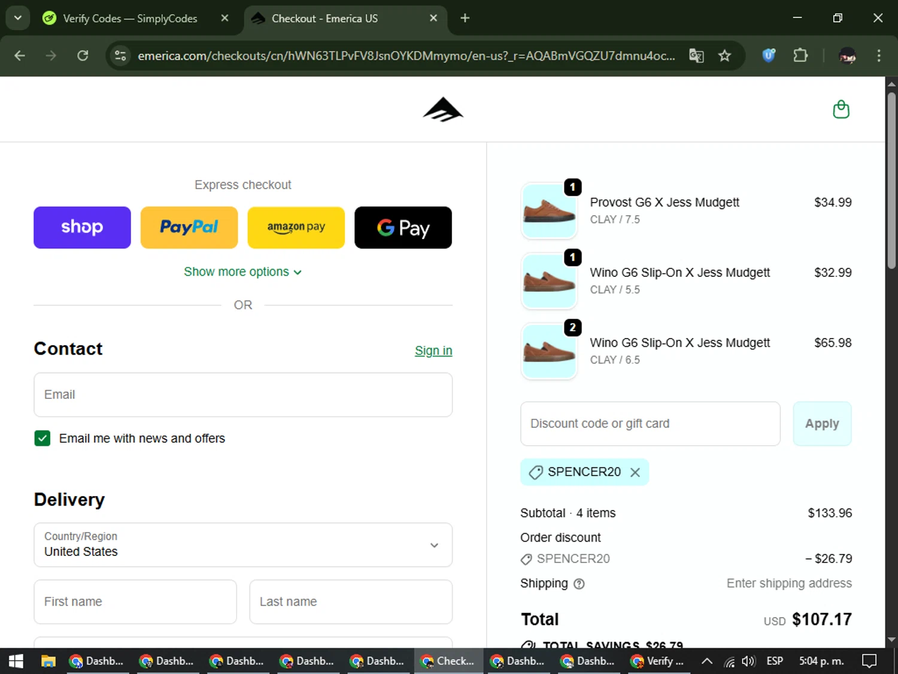
Task: Click the Sign in link
Action: click(x=433, y=350)
